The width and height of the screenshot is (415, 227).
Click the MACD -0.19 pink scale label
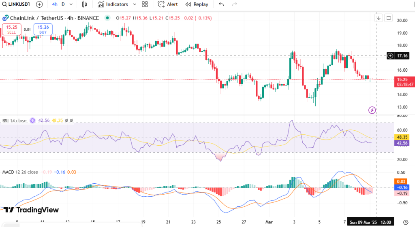pos(402,193)
